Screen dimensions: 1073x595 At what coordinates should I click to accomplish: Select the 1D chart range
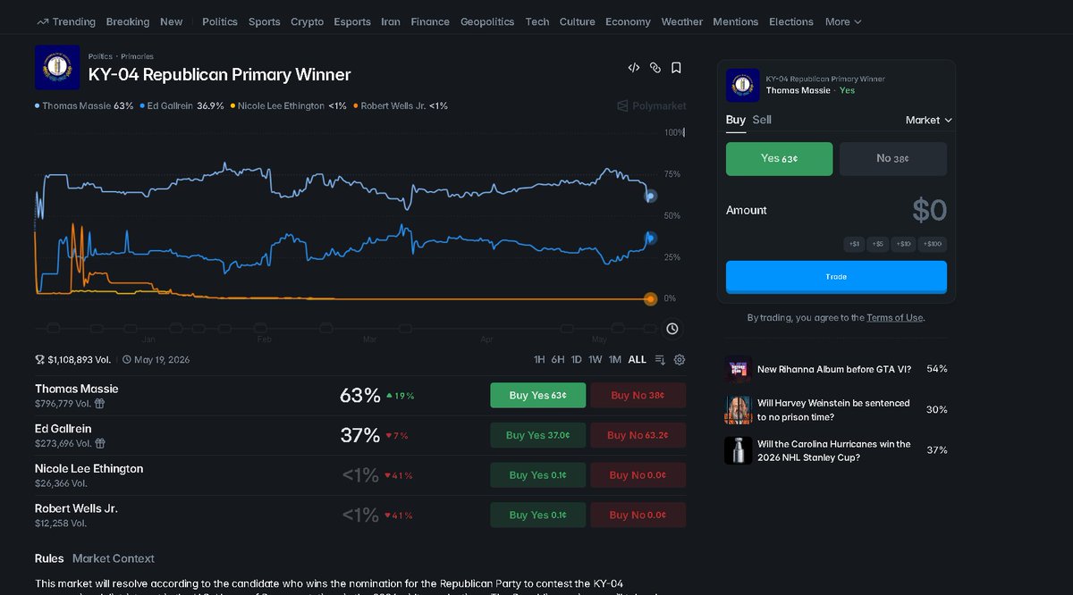point(577,359)
